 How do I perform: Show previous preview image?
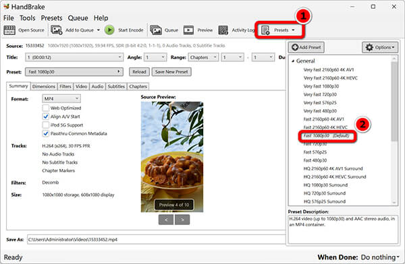tap(166, 220)
